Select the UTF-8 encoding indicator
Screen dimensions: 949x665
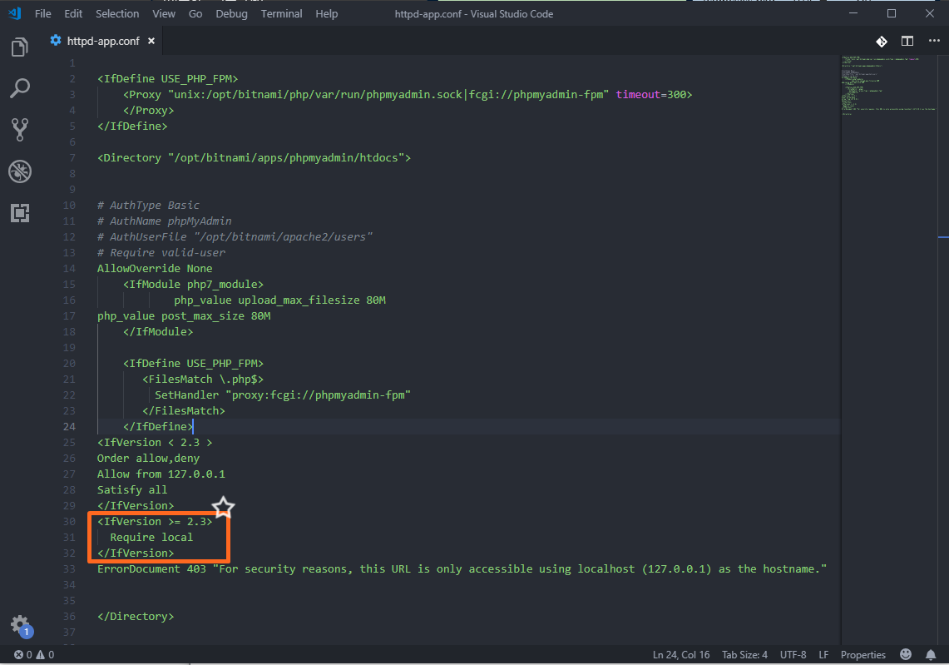pyautogui.click(x=793, y=655)
